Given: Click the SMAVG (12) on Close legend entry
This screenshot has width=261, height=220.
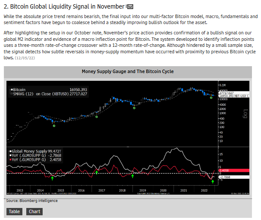Looking at the screenshot, I should tap(49, 94).
